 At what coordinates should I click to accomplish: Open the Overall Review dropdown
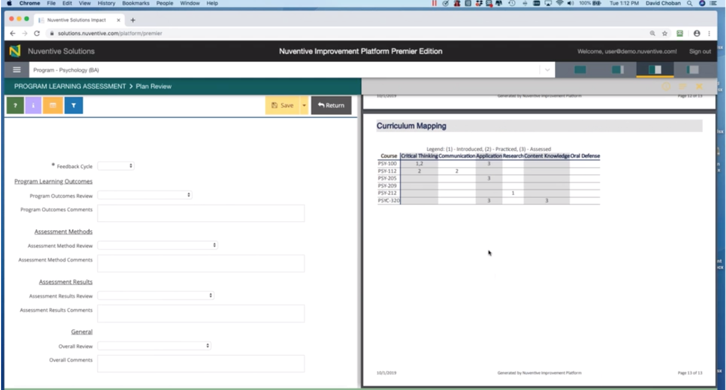tap(154, 346)
